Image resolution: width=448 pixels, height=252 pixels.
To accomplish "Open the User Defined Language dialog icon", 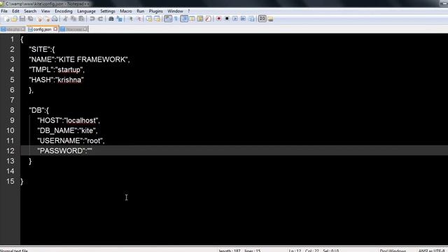I will 192,19.
